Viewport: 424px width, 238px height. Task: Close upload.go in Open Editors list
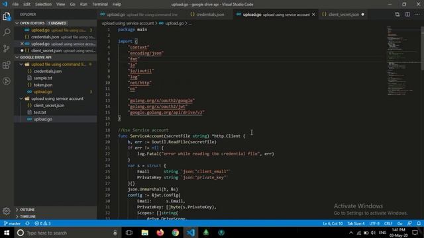pyautogui.click(x=22, y=44)
